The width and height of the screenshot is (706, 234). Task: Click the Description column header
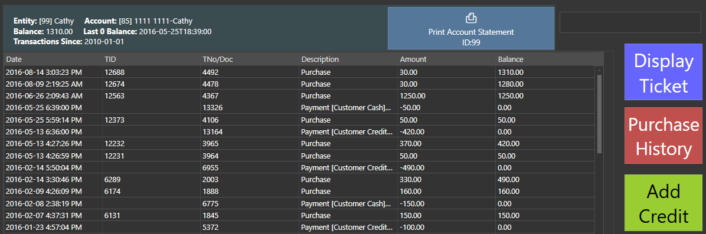click(x=348, y=60)
